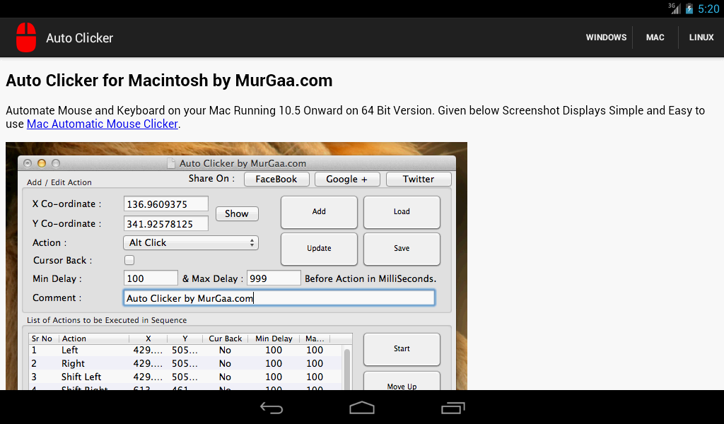Open the Action dropdown showing Alt Click
This screenshot has width=724, height=424.
tap(190, 242)
